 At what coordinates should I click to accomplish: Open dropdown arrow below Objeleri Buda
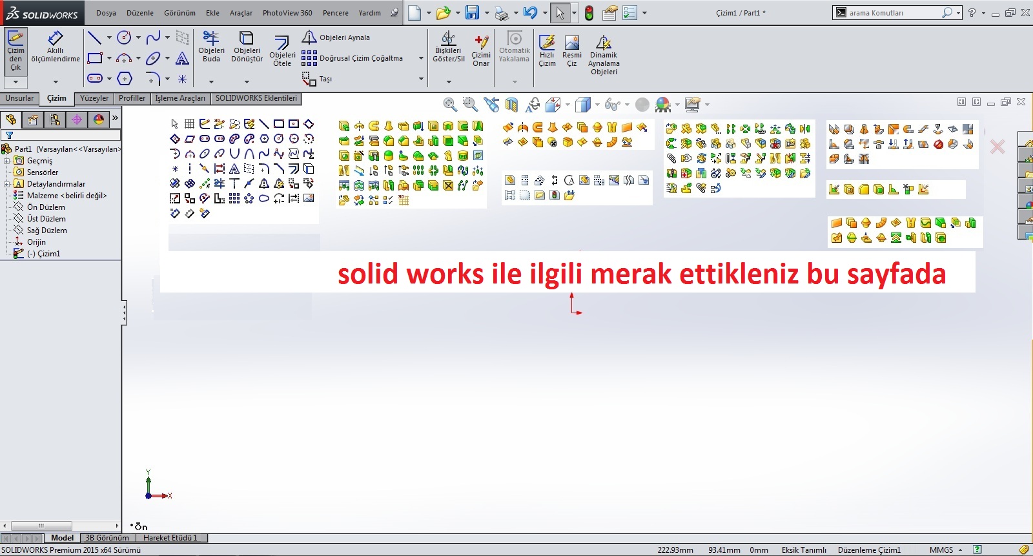coord(211,82)
